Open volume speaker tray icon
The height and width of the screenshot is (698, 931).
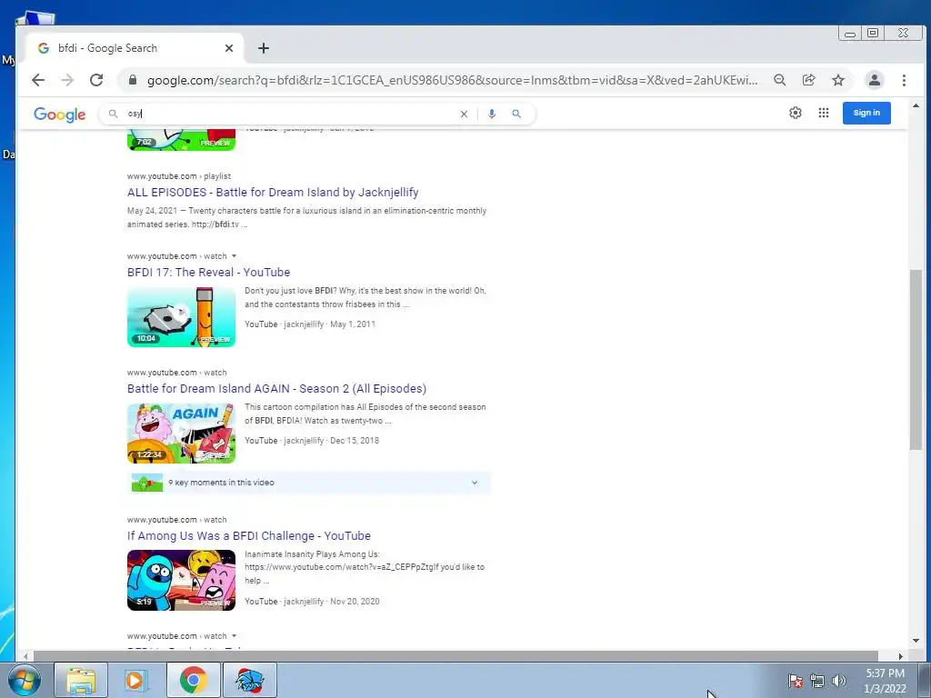pos(838,681)
